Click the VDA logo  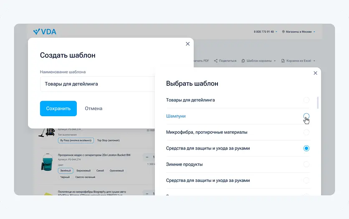coord(45,32)
